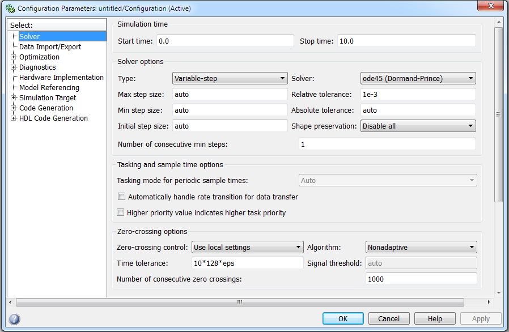Image resolution: width=509 pixels, height=332 pixels.
Task: Select Diagnostics category label
Action: [x=37, y=67]
